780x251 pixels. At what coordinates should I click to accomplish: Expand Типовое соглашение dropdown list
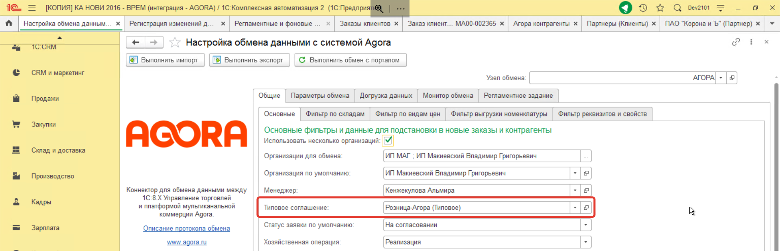[x=575, y=208]
